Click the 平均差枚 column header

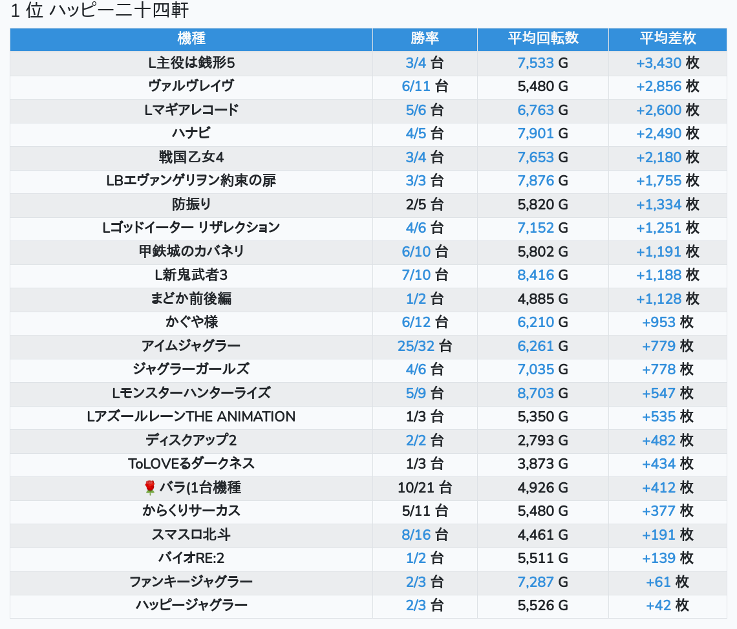[667, 38]
